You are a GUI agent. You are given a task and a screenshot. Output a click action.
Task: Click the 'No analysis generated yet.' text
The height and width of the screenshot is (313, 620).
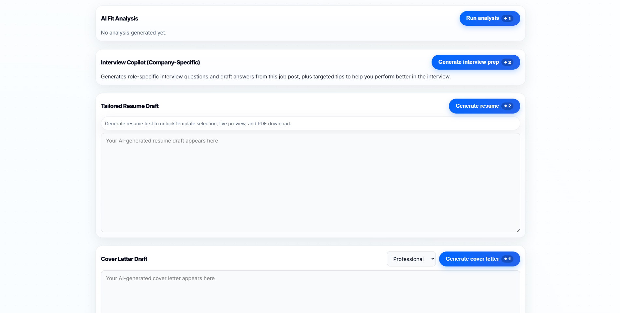134,33
